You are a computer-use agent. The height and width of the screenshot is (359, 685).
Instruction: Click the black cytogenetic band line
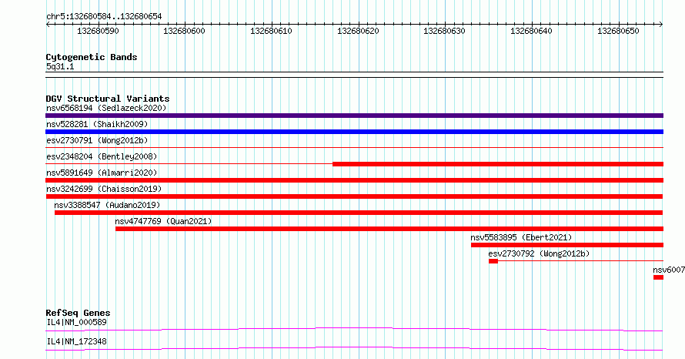point(354,75)
